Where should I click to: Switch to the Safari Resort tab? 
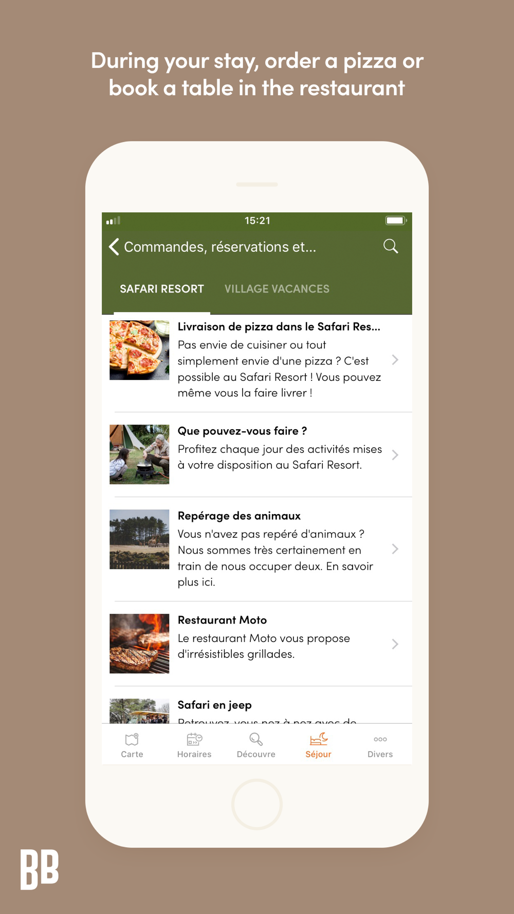[x=162, y=289]
